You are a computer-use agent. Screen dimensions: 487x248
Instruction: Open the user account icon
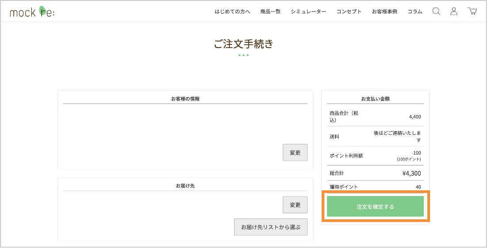[x=454, y=11]
